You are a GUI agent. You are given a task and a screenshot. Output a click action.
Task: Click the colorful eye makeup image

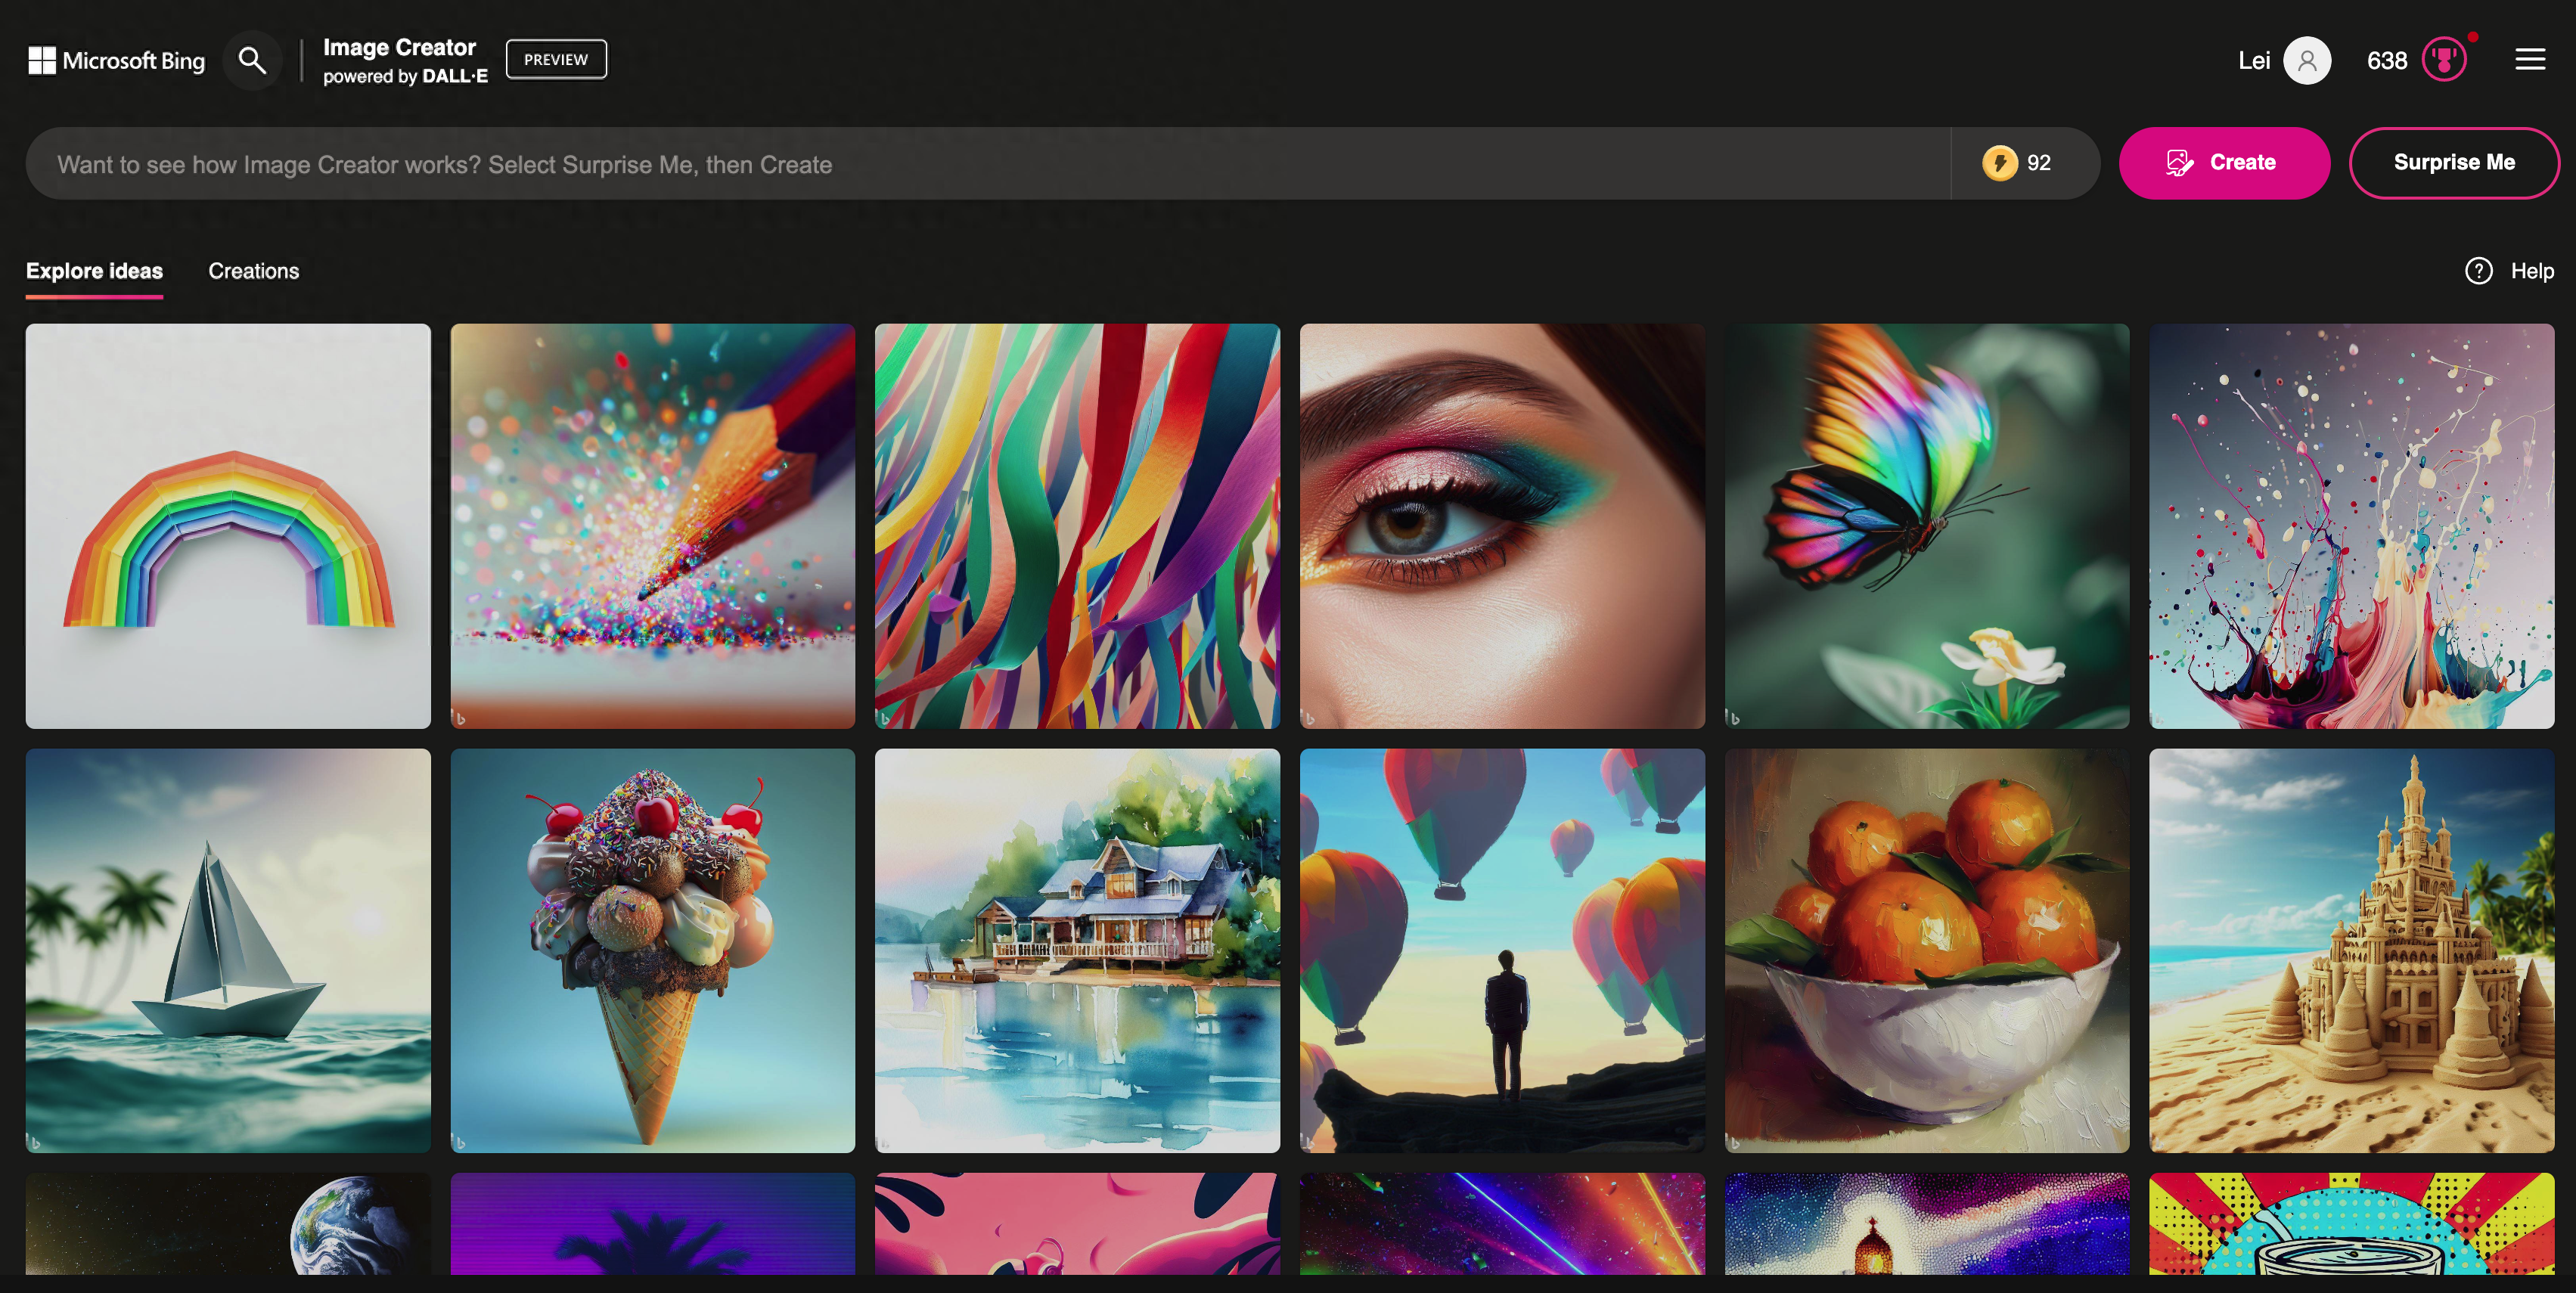point(1501,526)
